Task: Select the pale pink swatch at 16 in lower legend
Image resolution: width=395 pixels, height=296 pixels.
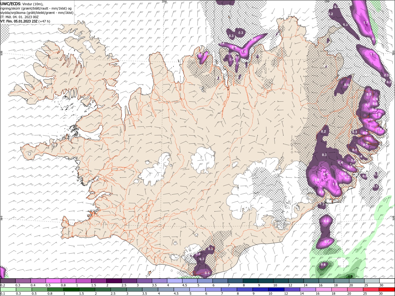Action: pyautogui.click(x=323, y=289)
